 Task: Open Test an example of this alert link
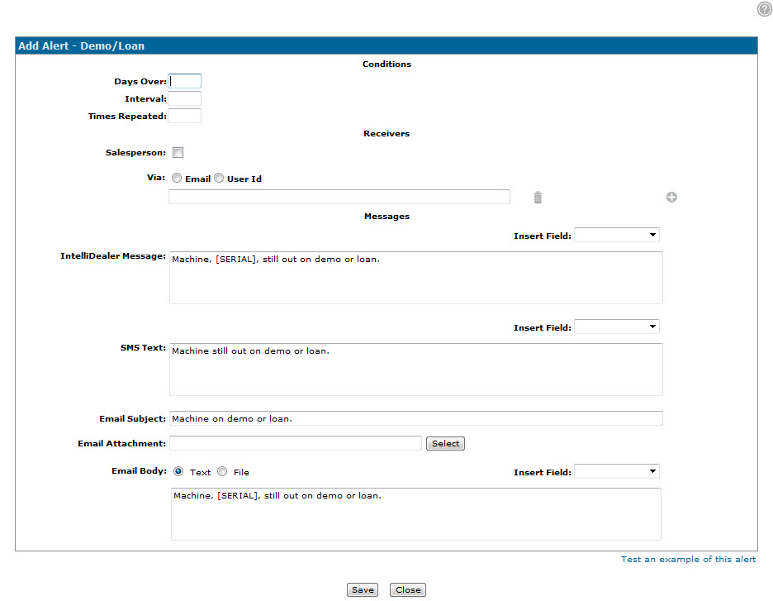click(x=688, y=559)
